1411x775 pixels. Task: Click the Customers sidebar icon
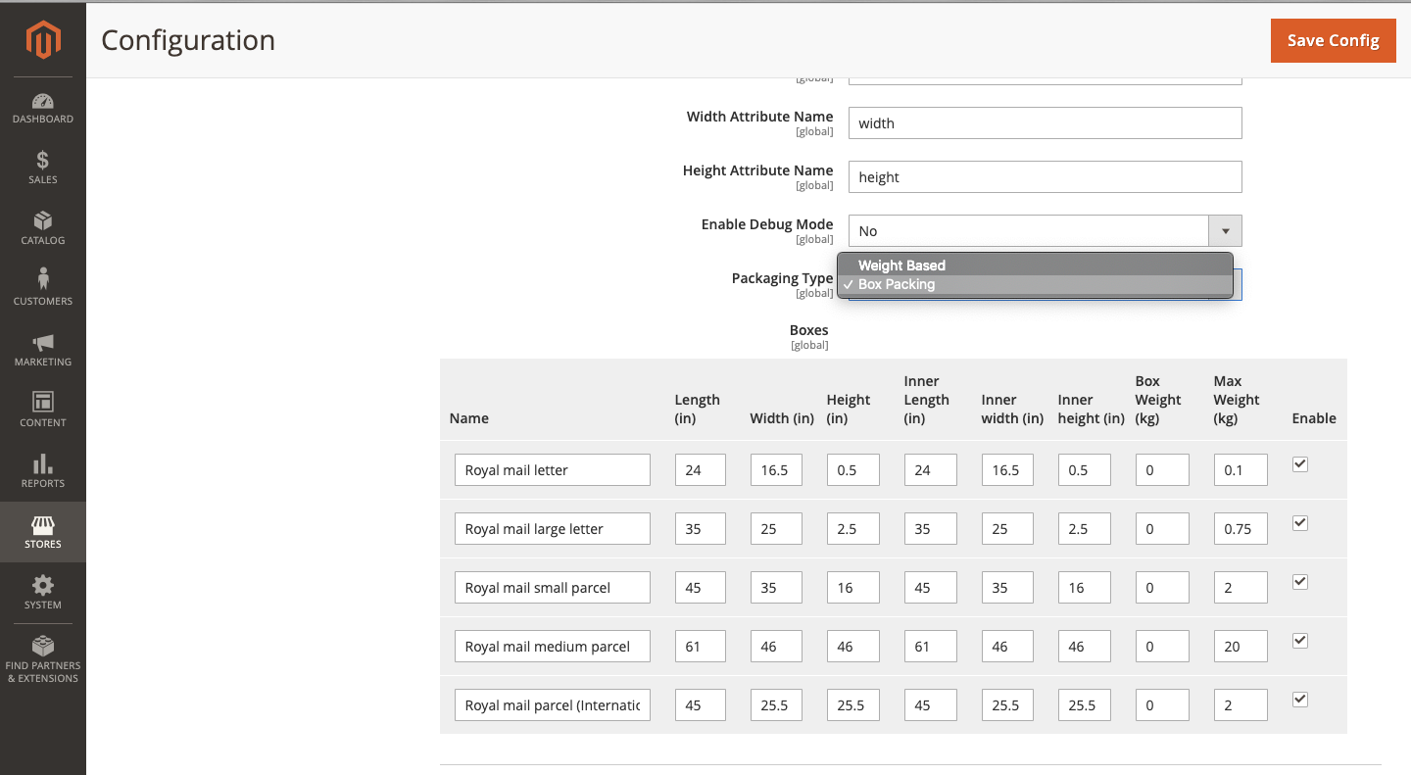43,288
